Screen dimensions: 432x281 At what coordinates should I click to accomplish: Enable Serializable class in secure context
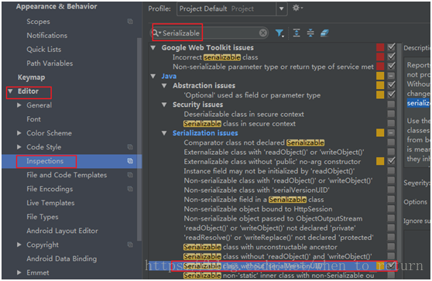tap(391, 123)
